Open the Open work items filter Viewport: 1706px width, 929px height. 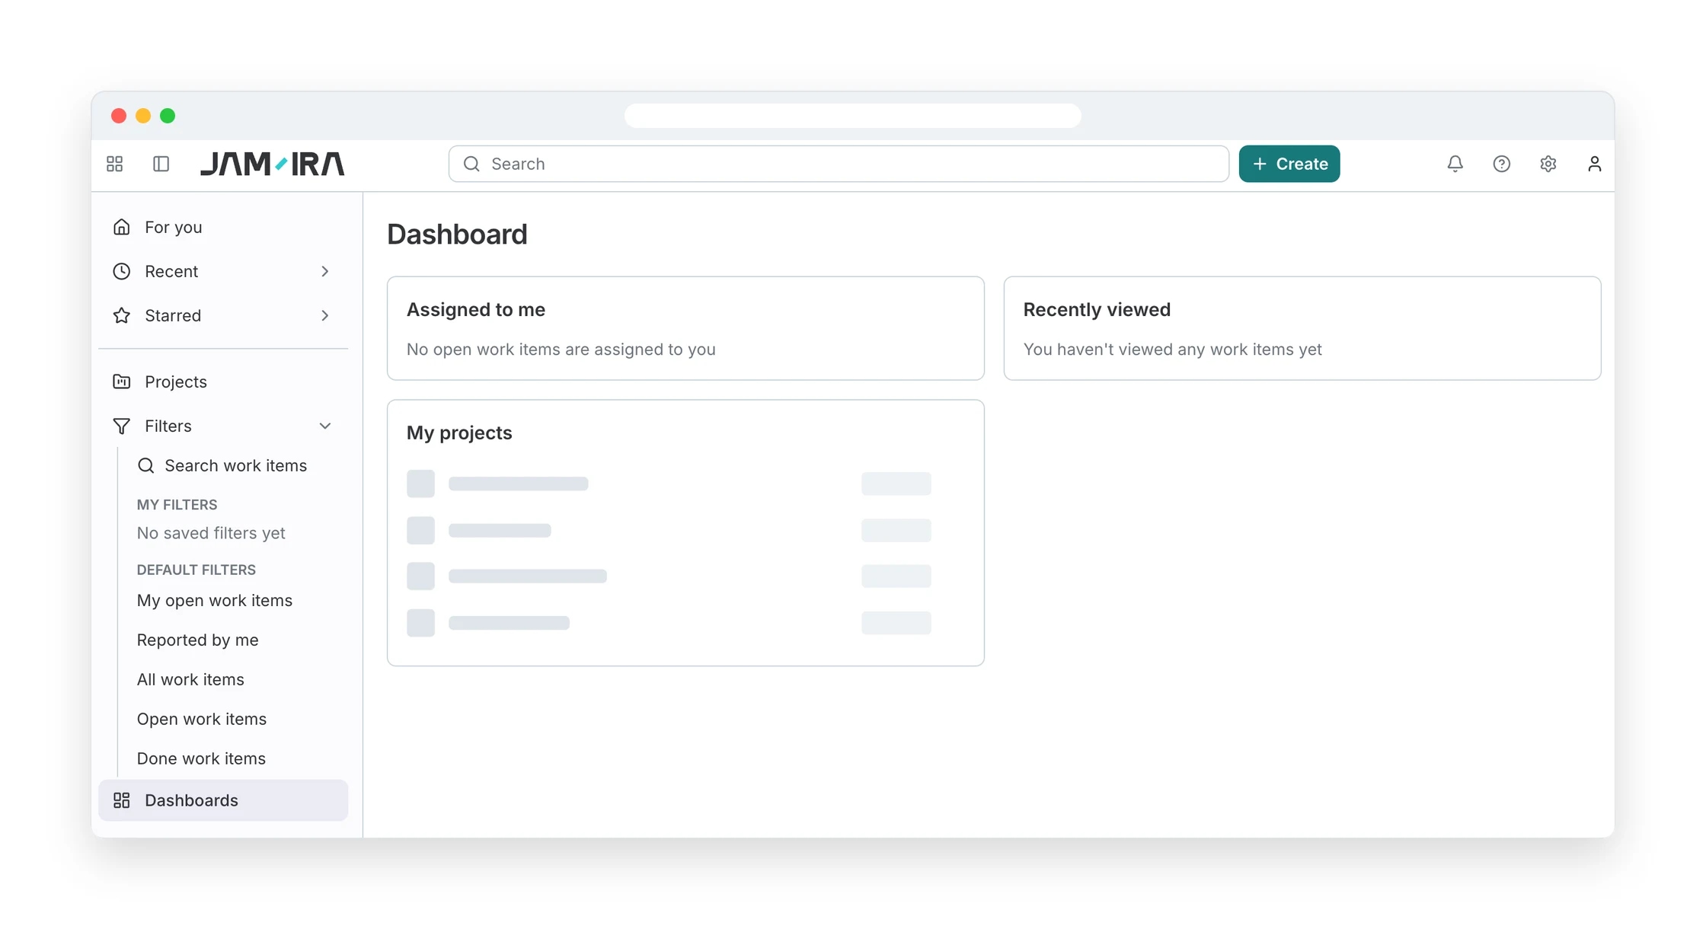[x=201, y=719]
